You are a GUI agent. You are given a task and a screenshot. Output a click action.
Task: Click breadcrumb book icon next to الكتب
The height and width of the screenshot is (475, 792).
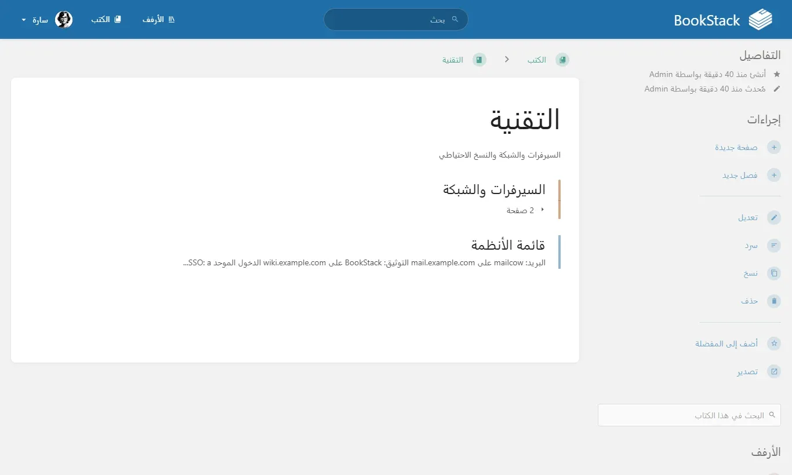[x=562, y=60]
